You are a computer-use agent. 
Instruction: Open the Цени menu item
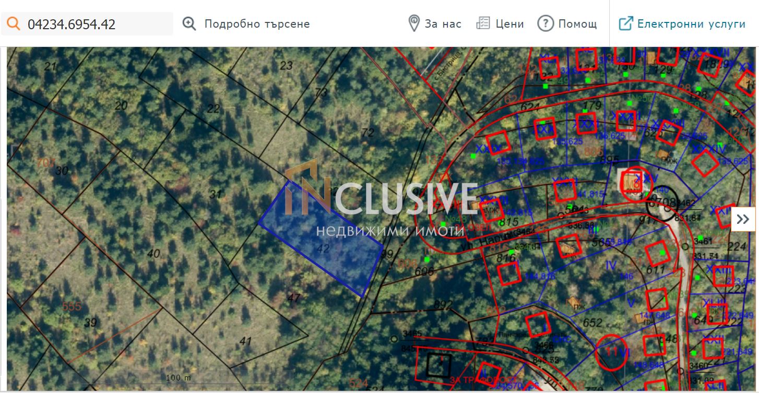510,24
